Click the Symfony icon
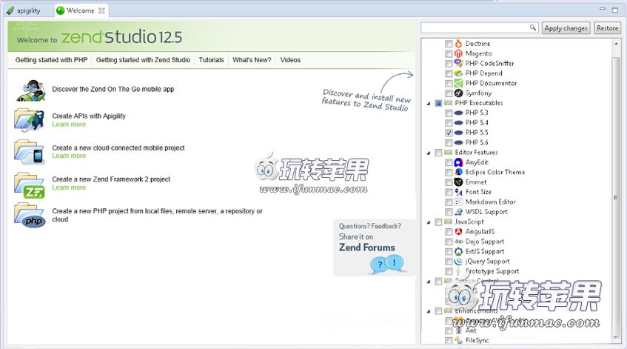This screenshot has height=349, width=627. [x=458, y=93]
